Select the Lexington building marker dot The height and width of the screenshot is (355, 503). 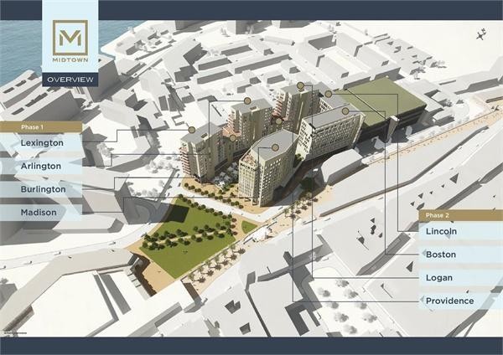pos(192,130)
